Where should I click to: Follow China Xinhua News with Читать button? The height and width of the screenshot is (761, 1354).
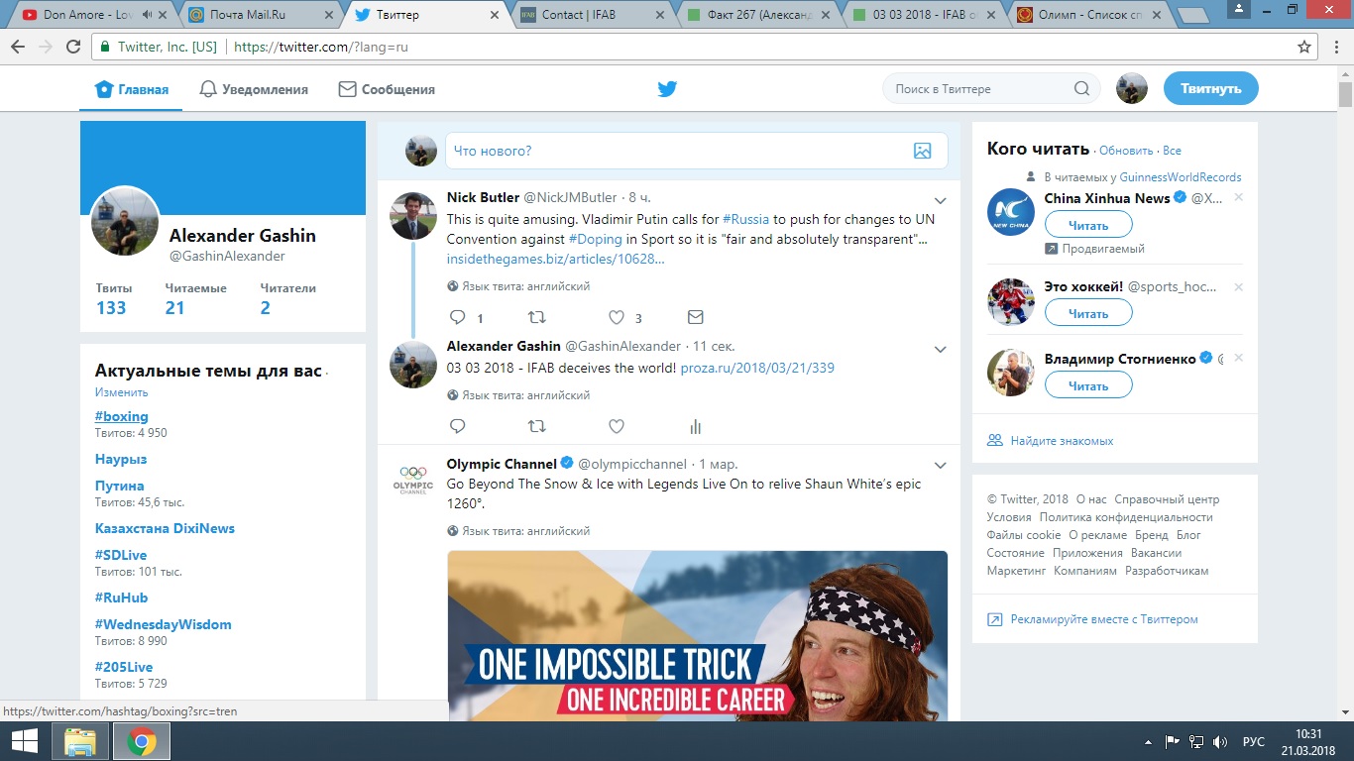click(1088, 225)
